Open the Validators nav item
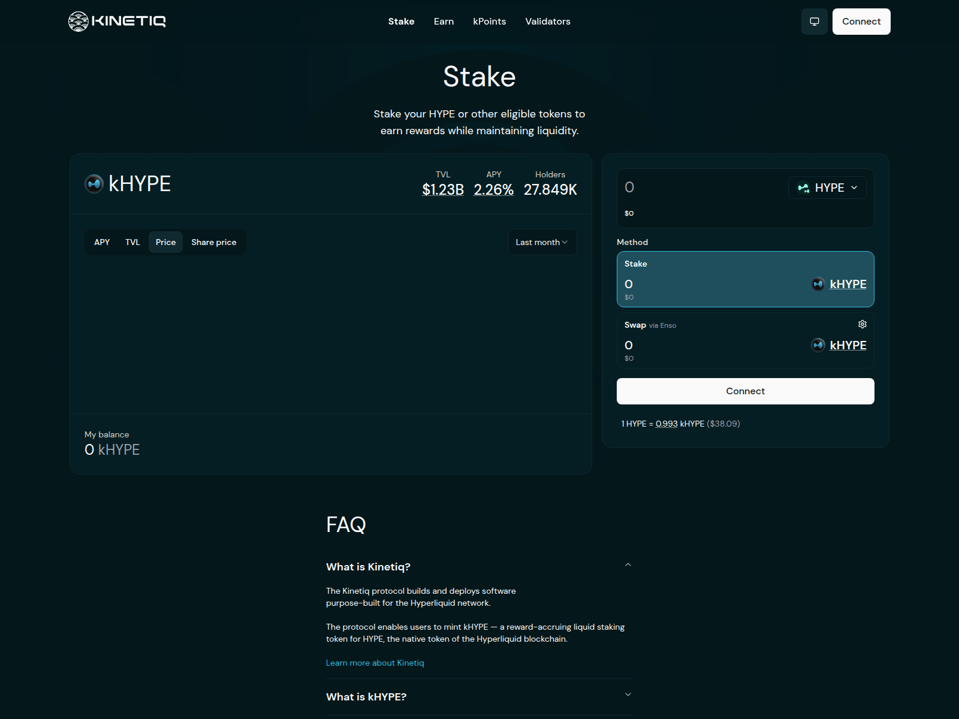This screenshot has width=959, height=719. tap(548, 22)
